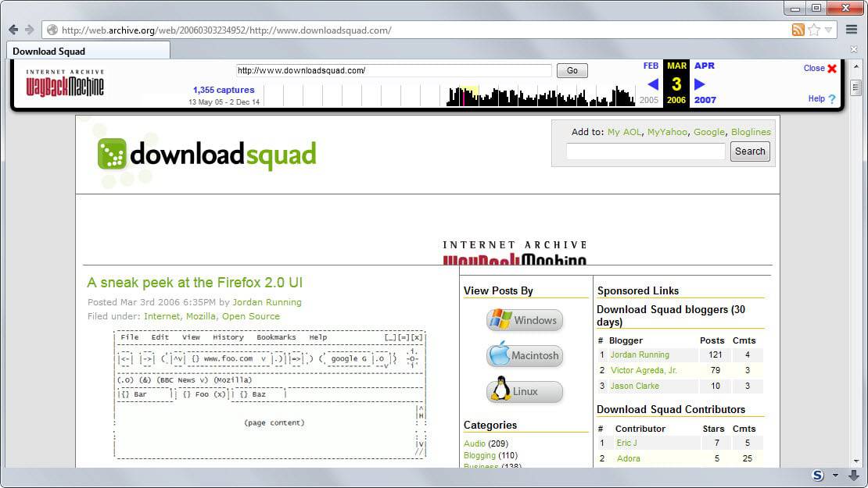Image resolution: width=868 pixels, height=488 pixels.
Task: Open the 1,355 captures link
Action: (224, 90)
